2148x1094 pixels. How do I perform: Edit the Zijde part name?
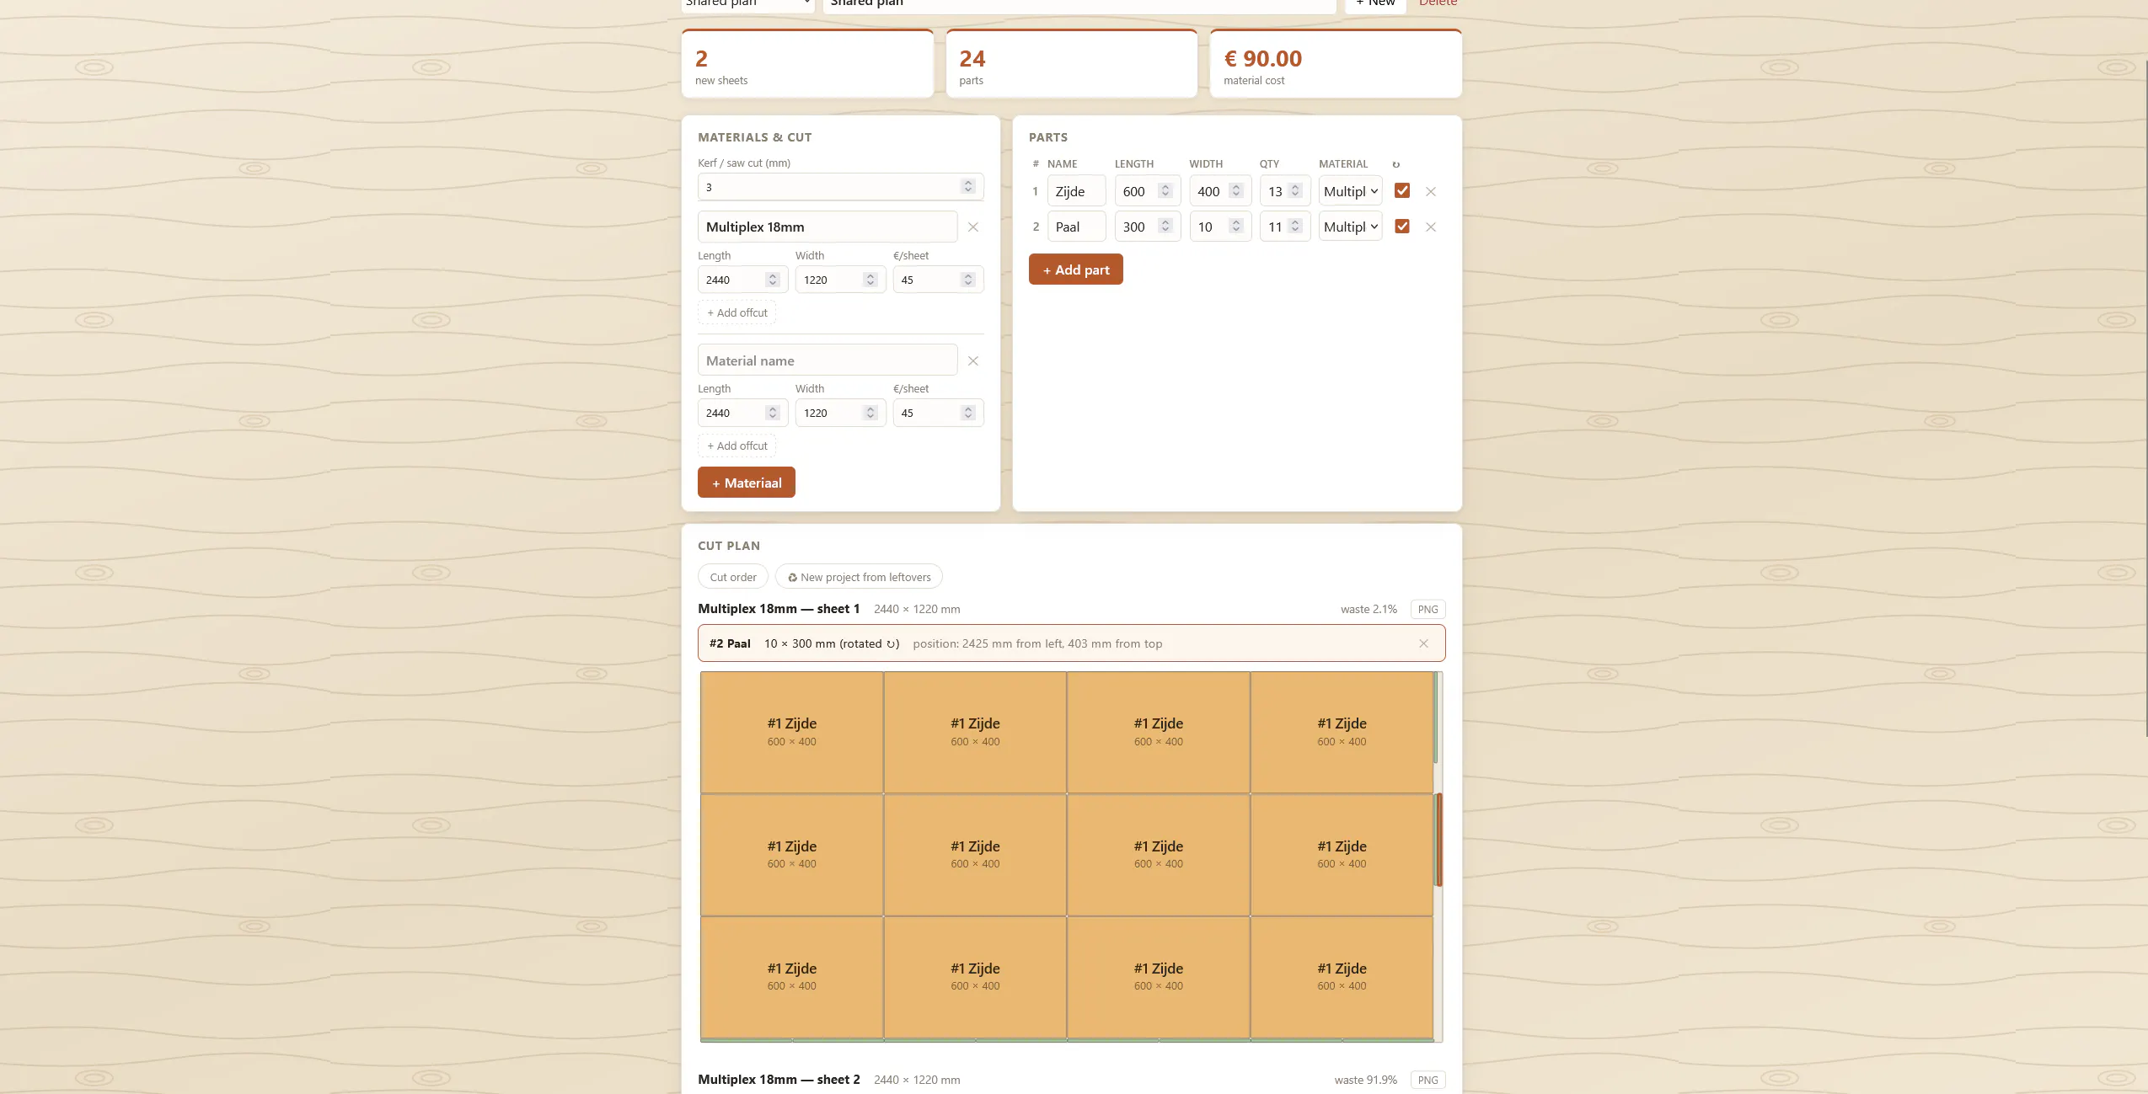(1076, 191)
